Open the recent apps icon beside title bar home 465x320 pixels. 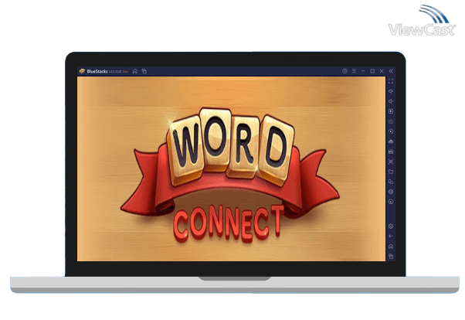pos(144,71)
